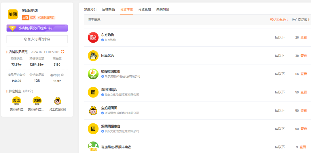Click 加入订阅的小店 button
Screen dimensions: 311x153
[37, 39]
